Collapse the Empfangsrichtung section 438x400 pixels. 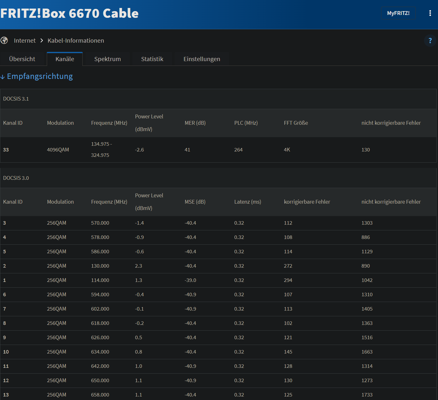[x=40, y=76]
